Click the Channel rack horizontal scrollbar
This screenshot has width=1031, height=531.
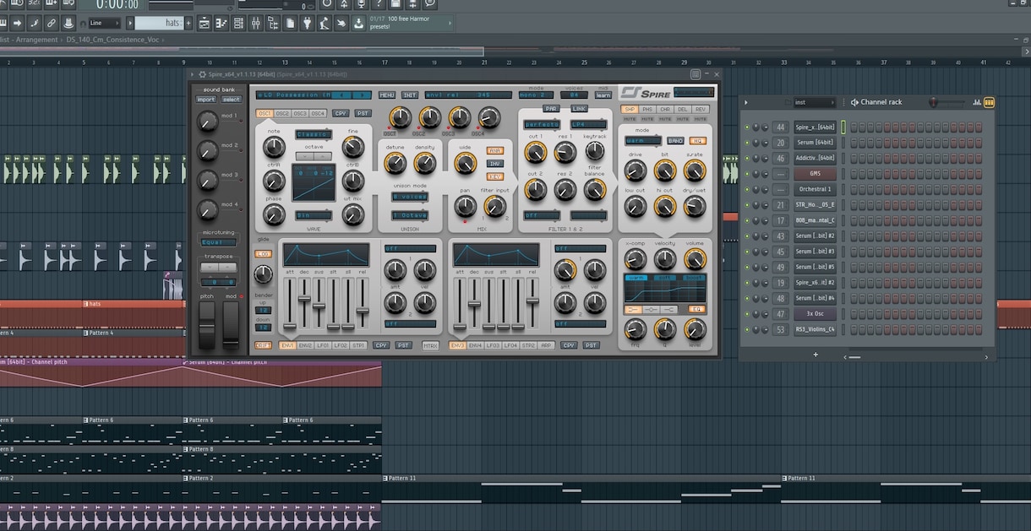point(855,357)
